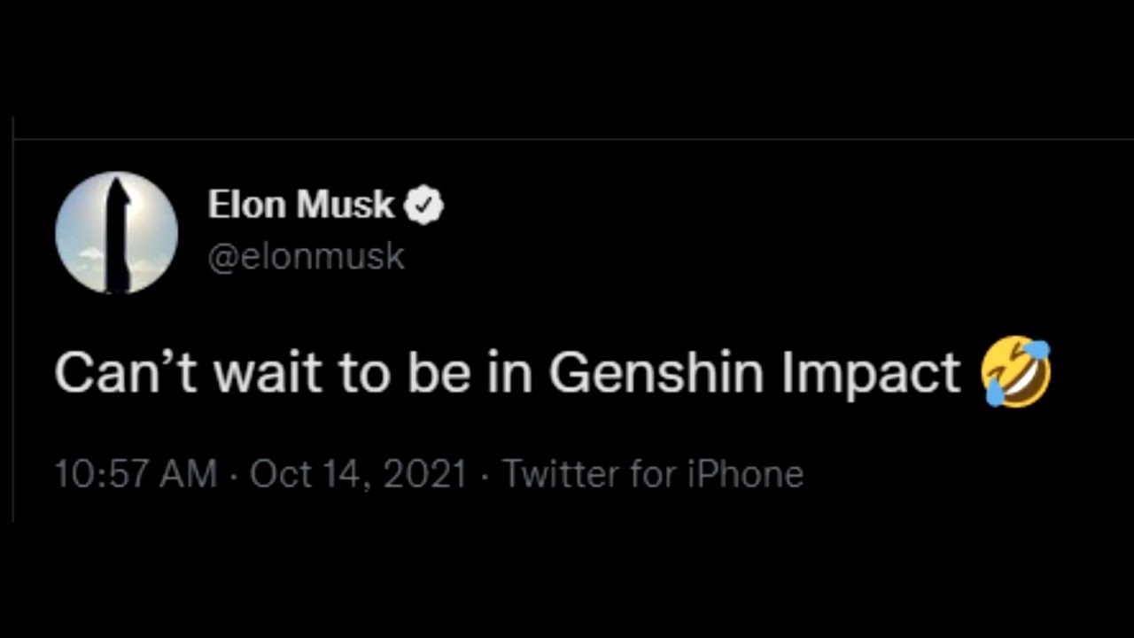Screen dimensions: 1134x638
Task: Click the "10:57 AM" timestamp
Action: point(136,474)
